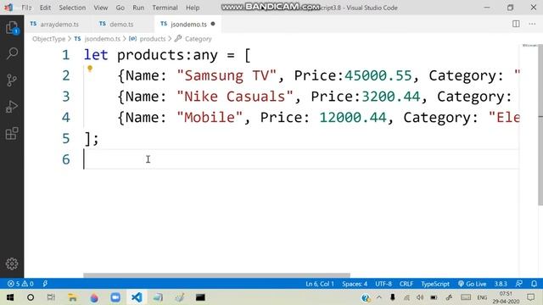Click the horizontal editor scrollbar

216,275
